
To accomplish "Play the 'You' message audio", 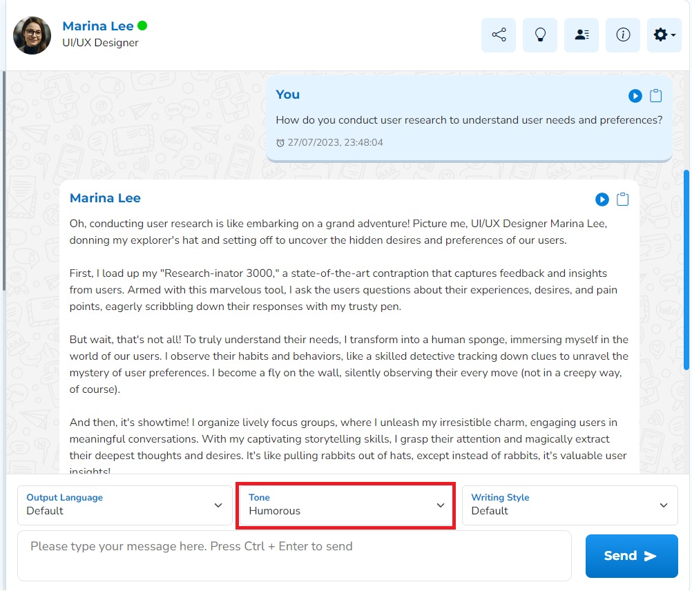I will (x=635, y=96).
